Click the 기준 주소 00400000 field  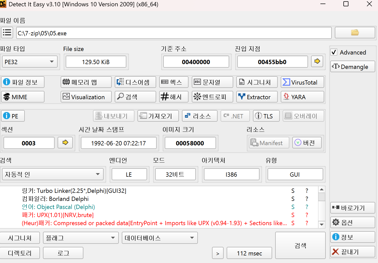click(x=196, y=62)
